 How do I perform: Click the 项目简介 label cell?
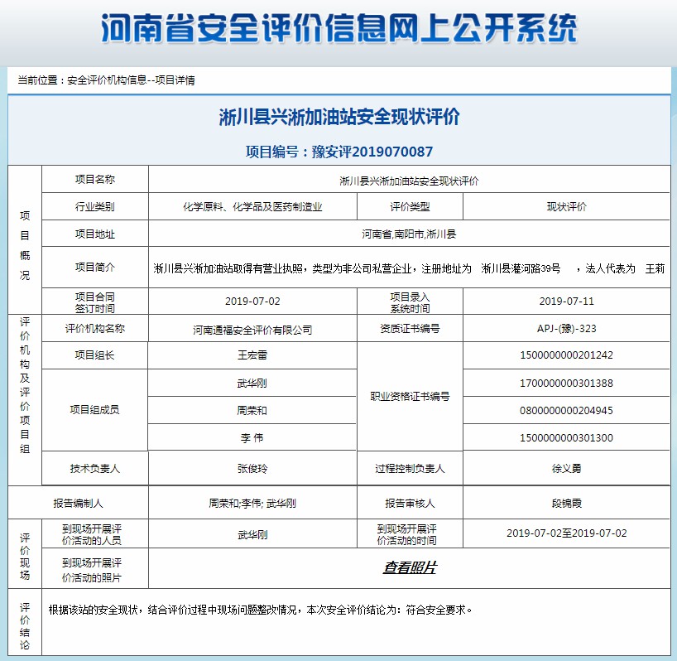coord(95,268)
